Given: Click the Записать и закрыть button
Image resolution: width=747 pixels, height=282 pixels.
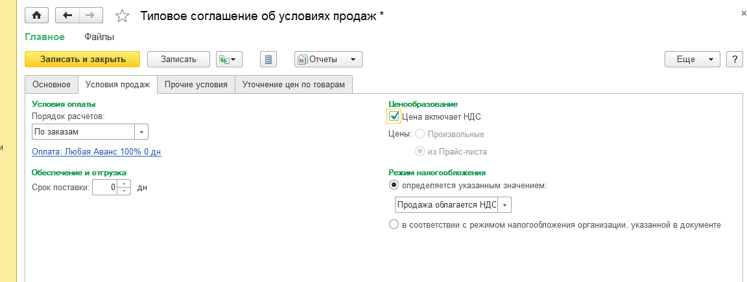Looking at the screenshot, I should 82,60.
